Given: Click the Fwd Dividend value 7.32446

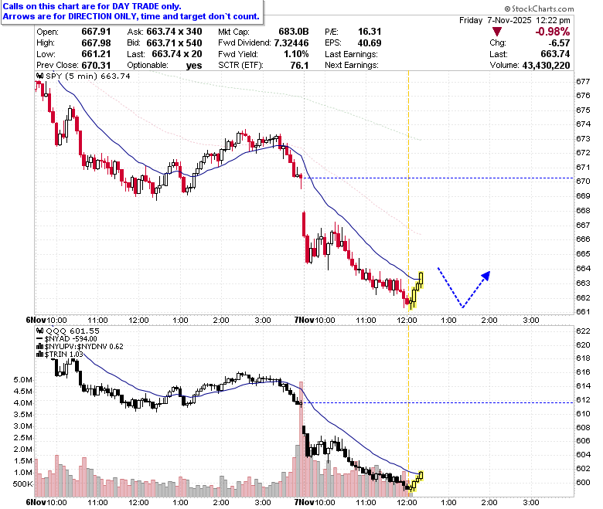Looking at the screenshot, I should (291, 43).
